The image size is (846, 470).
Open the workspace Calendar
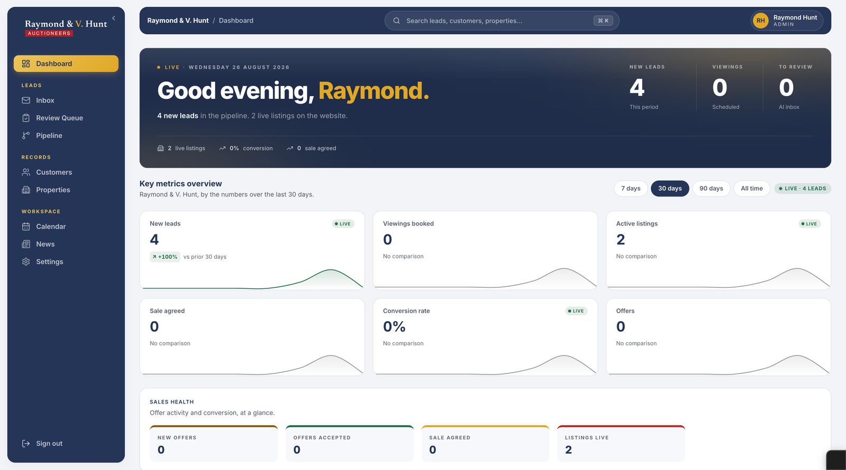coord(66,227)
